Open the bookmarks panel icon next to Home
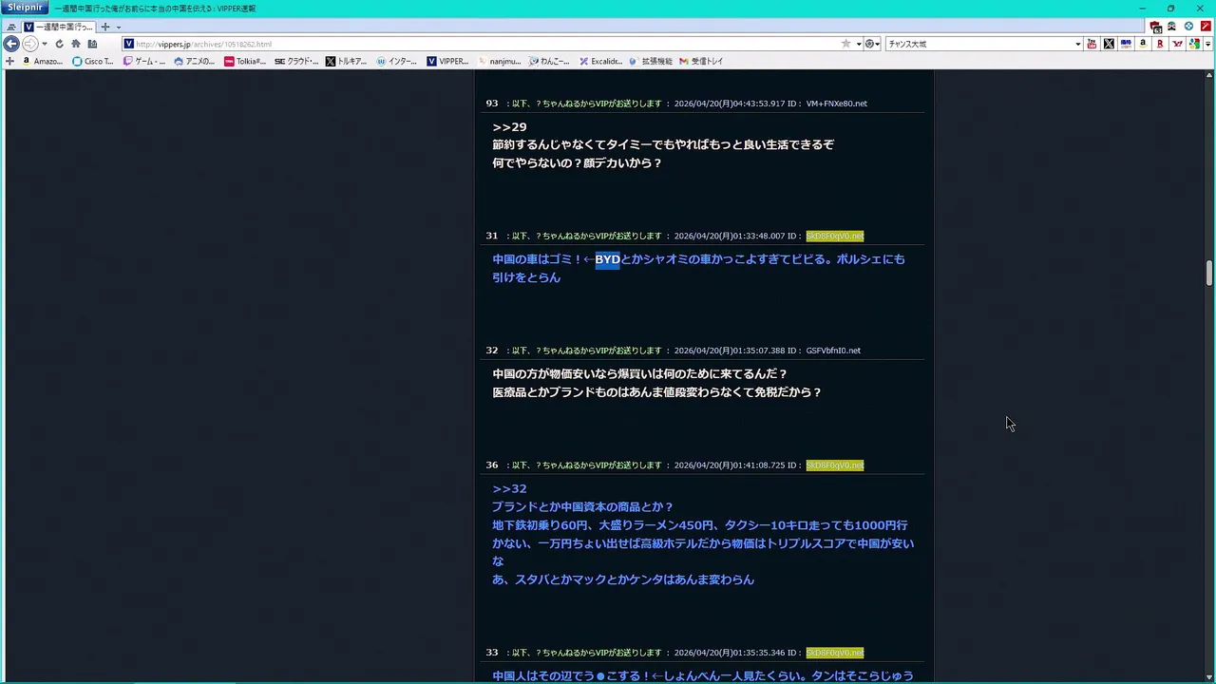Viewport: 1216px width, 684px height. 92,44
